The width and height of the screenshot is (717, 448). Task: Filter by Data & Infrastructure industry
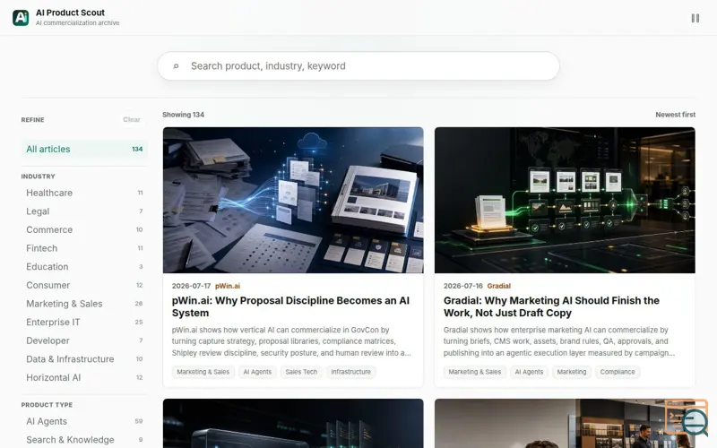[x=84, y=359]
